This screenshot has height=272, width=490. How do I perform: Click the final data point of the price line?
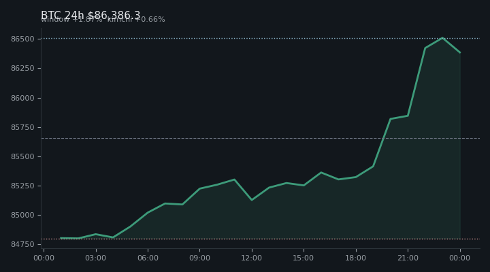point(460,52)
